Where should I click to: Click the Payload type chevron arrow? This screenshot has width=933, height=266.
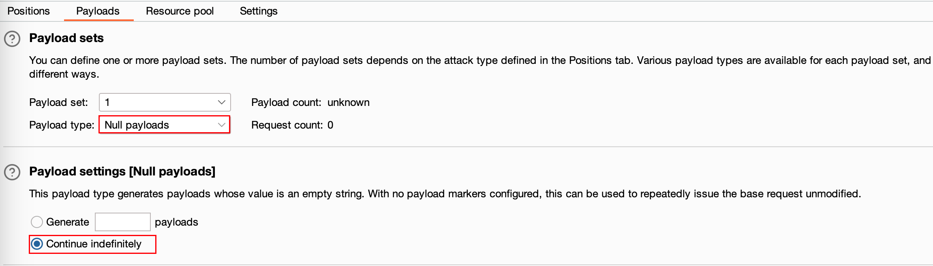tap(221, 125)
